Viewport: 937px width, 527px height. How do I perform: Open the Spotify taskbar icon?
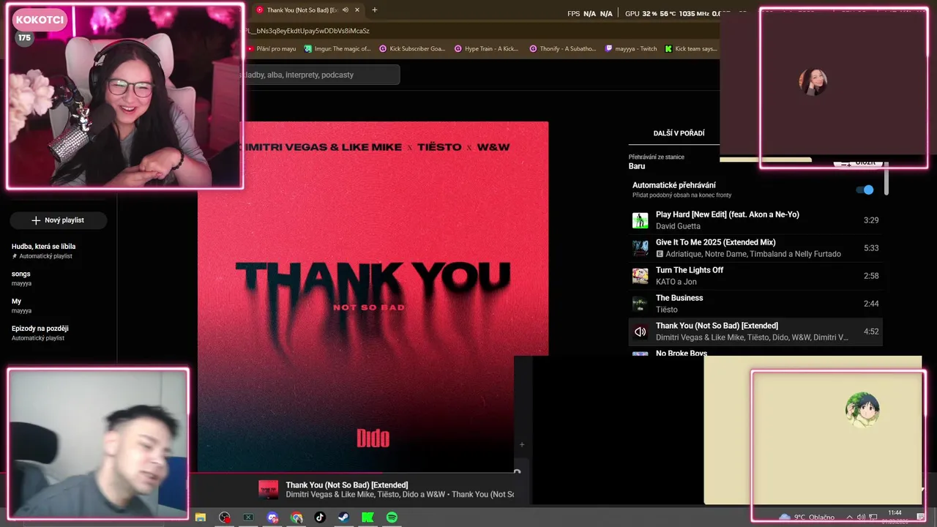click(392, 517)
